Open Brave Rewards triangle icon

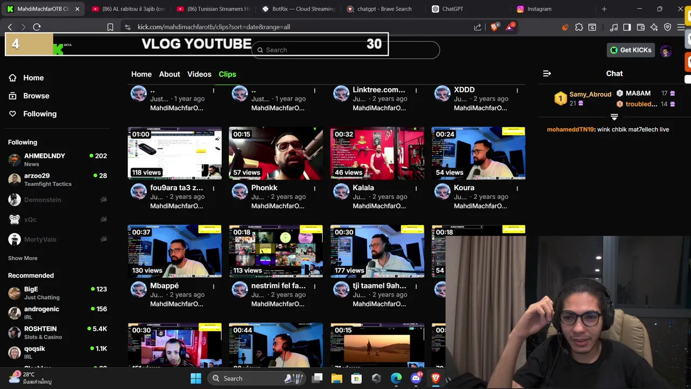pyautogui.click(x=510, y=27)
